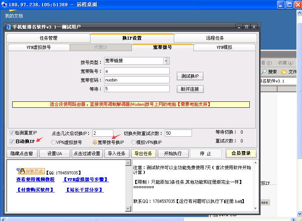This screenshot has width=302, height=221.
Task: Switch to the 任务管理 tab
Action: pos(48,38)
